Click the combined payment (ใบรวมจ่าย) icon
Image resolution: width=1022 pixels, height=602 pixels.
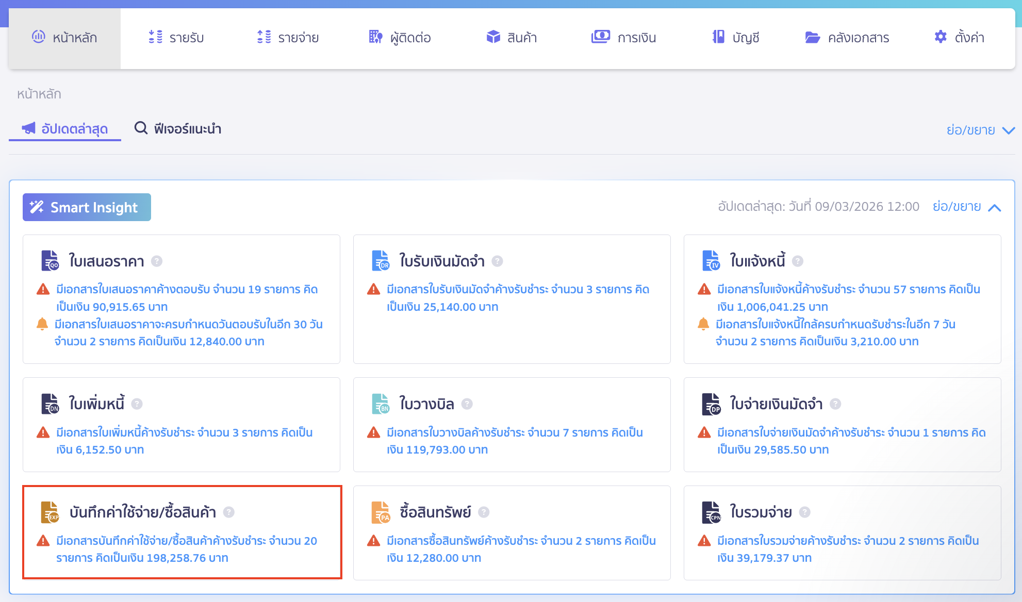[711, 512]
